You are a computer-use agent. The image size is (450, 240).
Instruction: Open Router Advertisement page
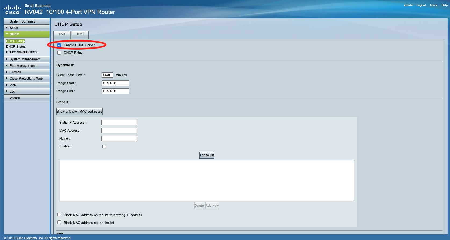pyautogui.click(x=22, y=52)
